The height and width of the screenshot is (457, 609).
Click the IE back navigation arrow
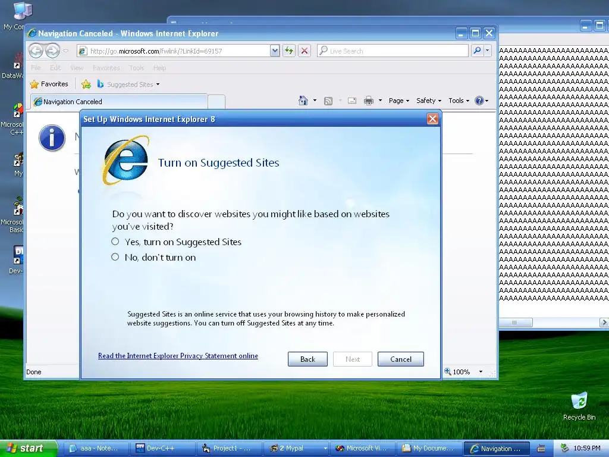(36, 51)
